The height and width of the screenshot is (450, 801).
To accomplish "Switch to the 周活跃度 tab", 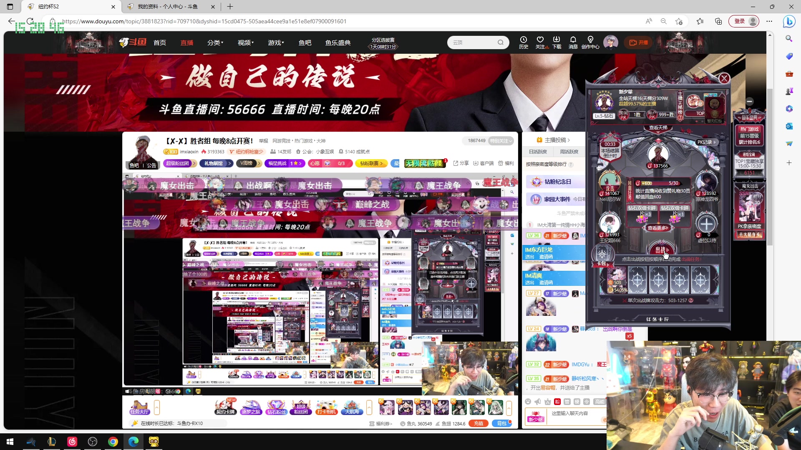I will (569, 152).
